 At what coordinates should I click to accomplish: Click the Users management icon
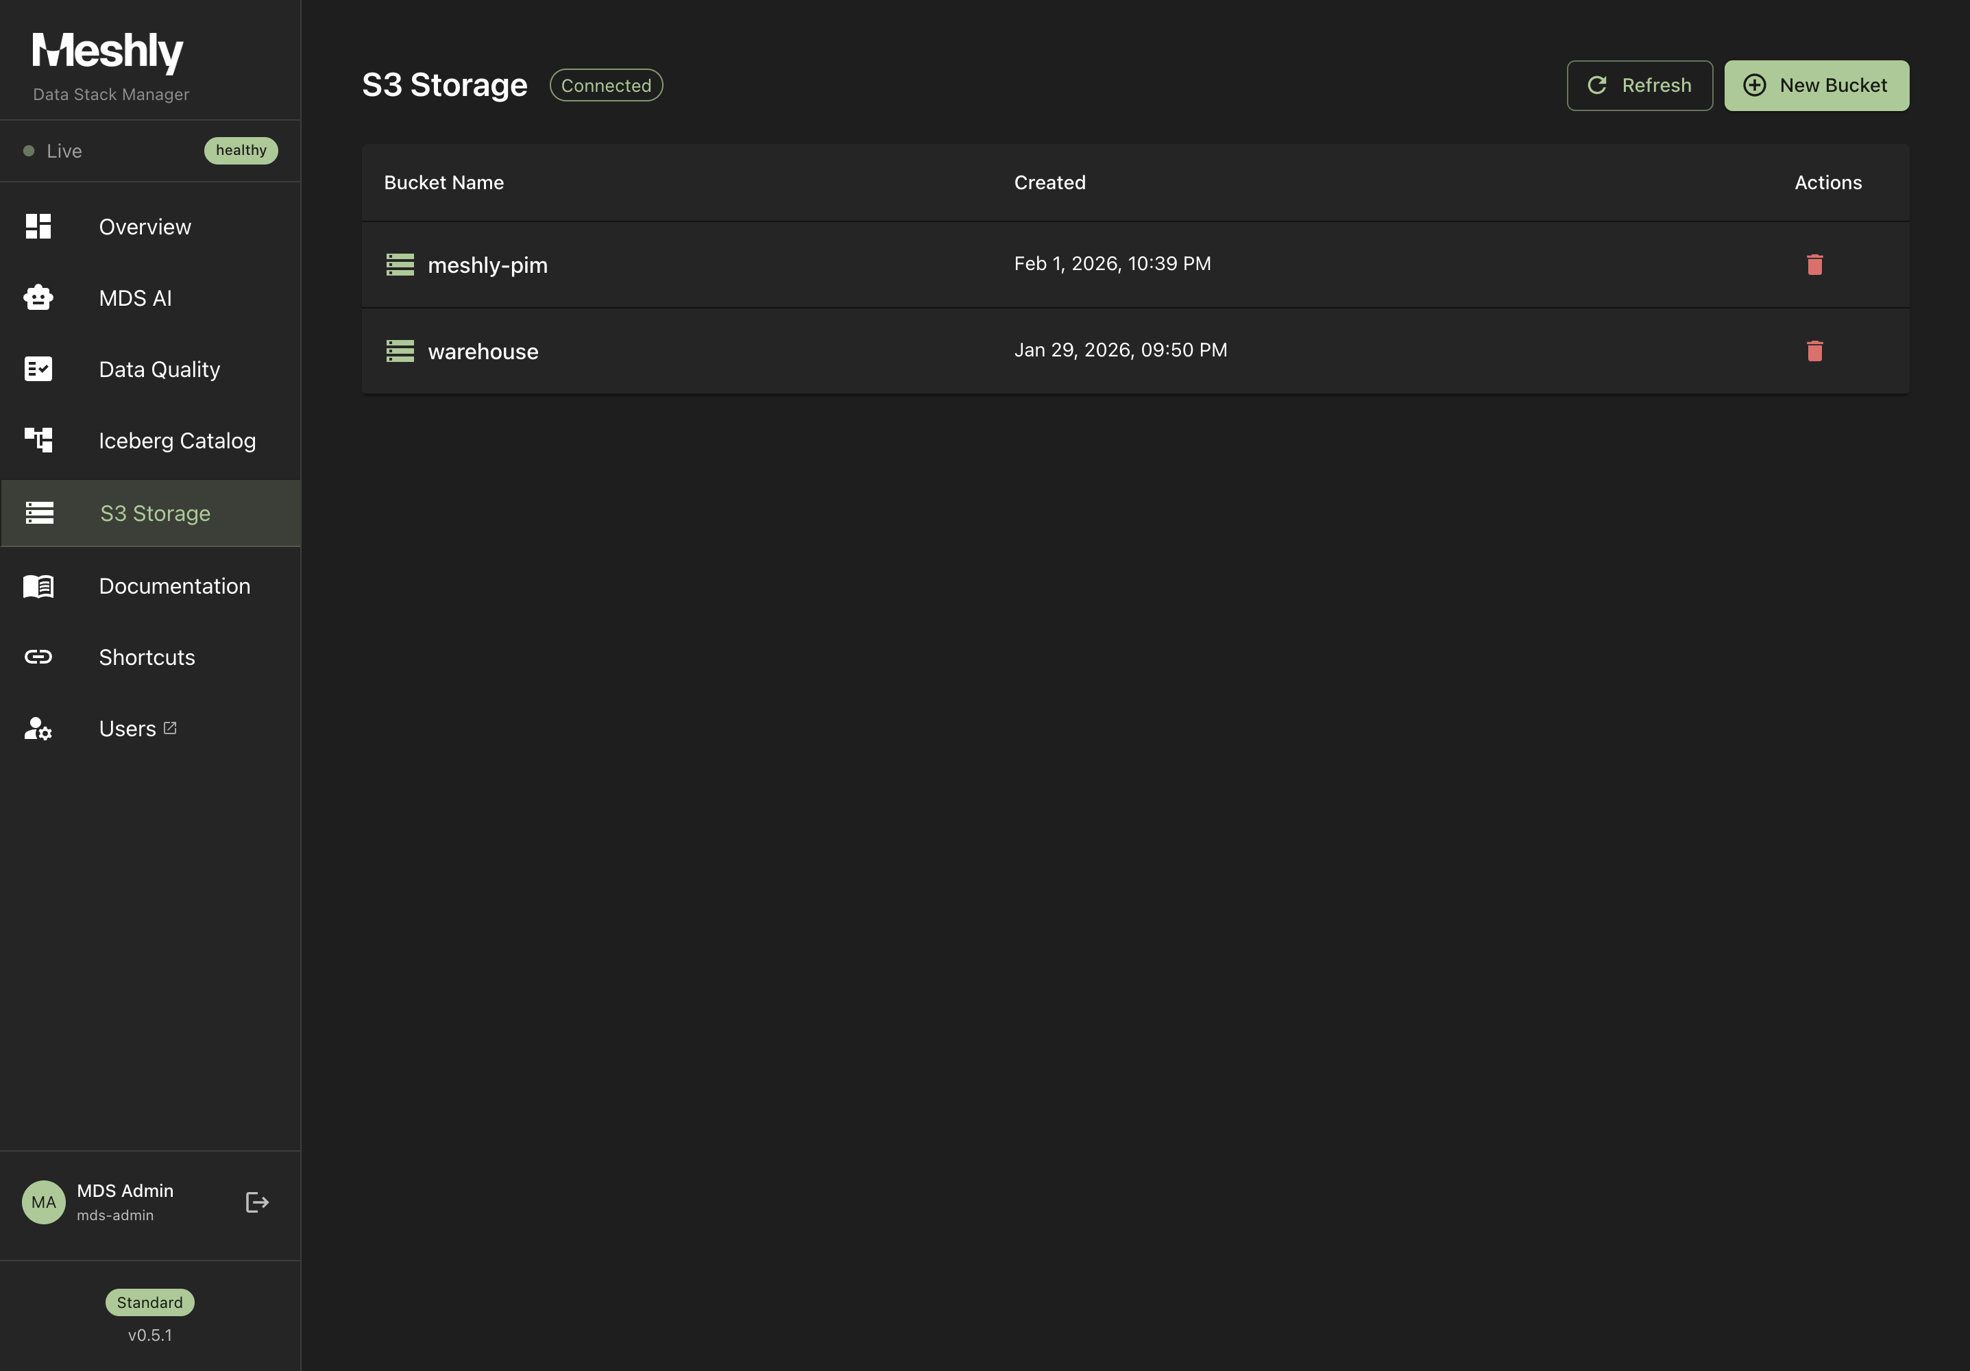point(38,729)
